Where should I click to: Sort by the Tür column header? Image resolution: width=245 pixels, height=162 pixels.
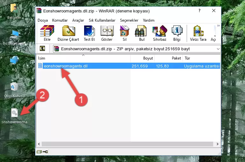click(x=201, y=58)
